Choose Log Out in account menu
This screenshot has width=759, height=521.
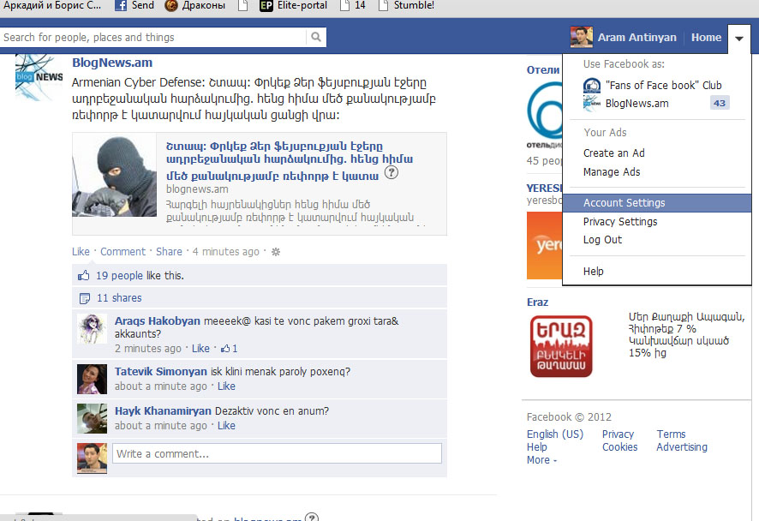tap(602, 240)
